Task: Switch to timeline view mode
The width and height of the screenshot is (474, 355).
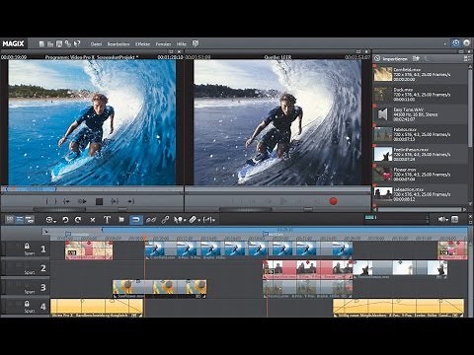Action: pyautogui.click(x=20, y=220)
